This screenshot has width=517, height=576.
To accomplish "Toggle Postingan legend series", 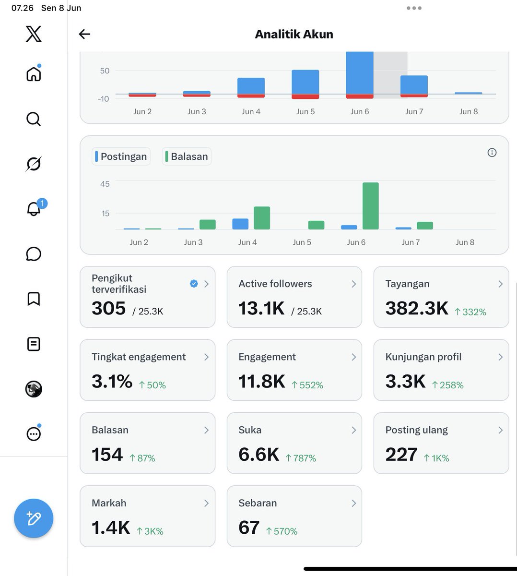I will (x=121, y=156).
